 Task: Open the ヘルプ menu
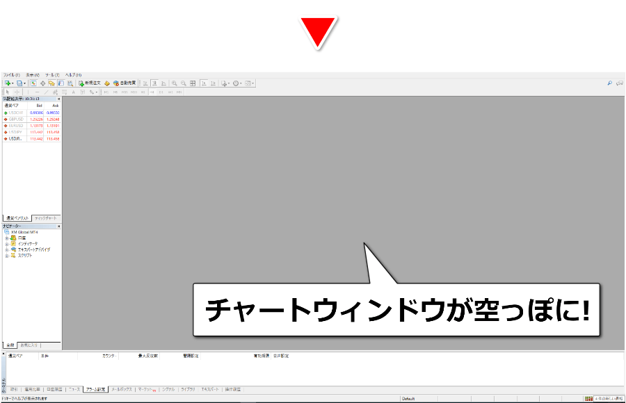(x=74, y=75)
